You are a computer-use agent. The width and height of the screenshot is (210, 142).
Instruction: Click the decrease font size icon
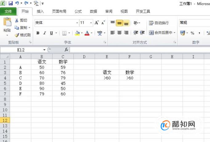tap(103, 23)
